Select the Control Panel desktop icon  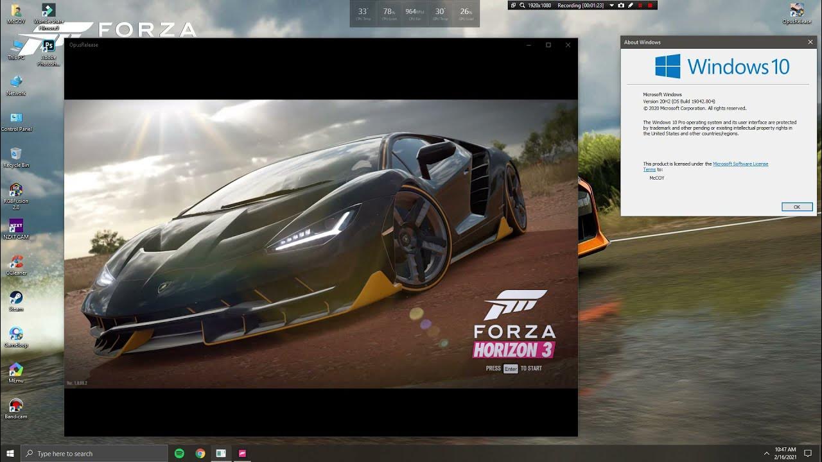pos(16,122)
